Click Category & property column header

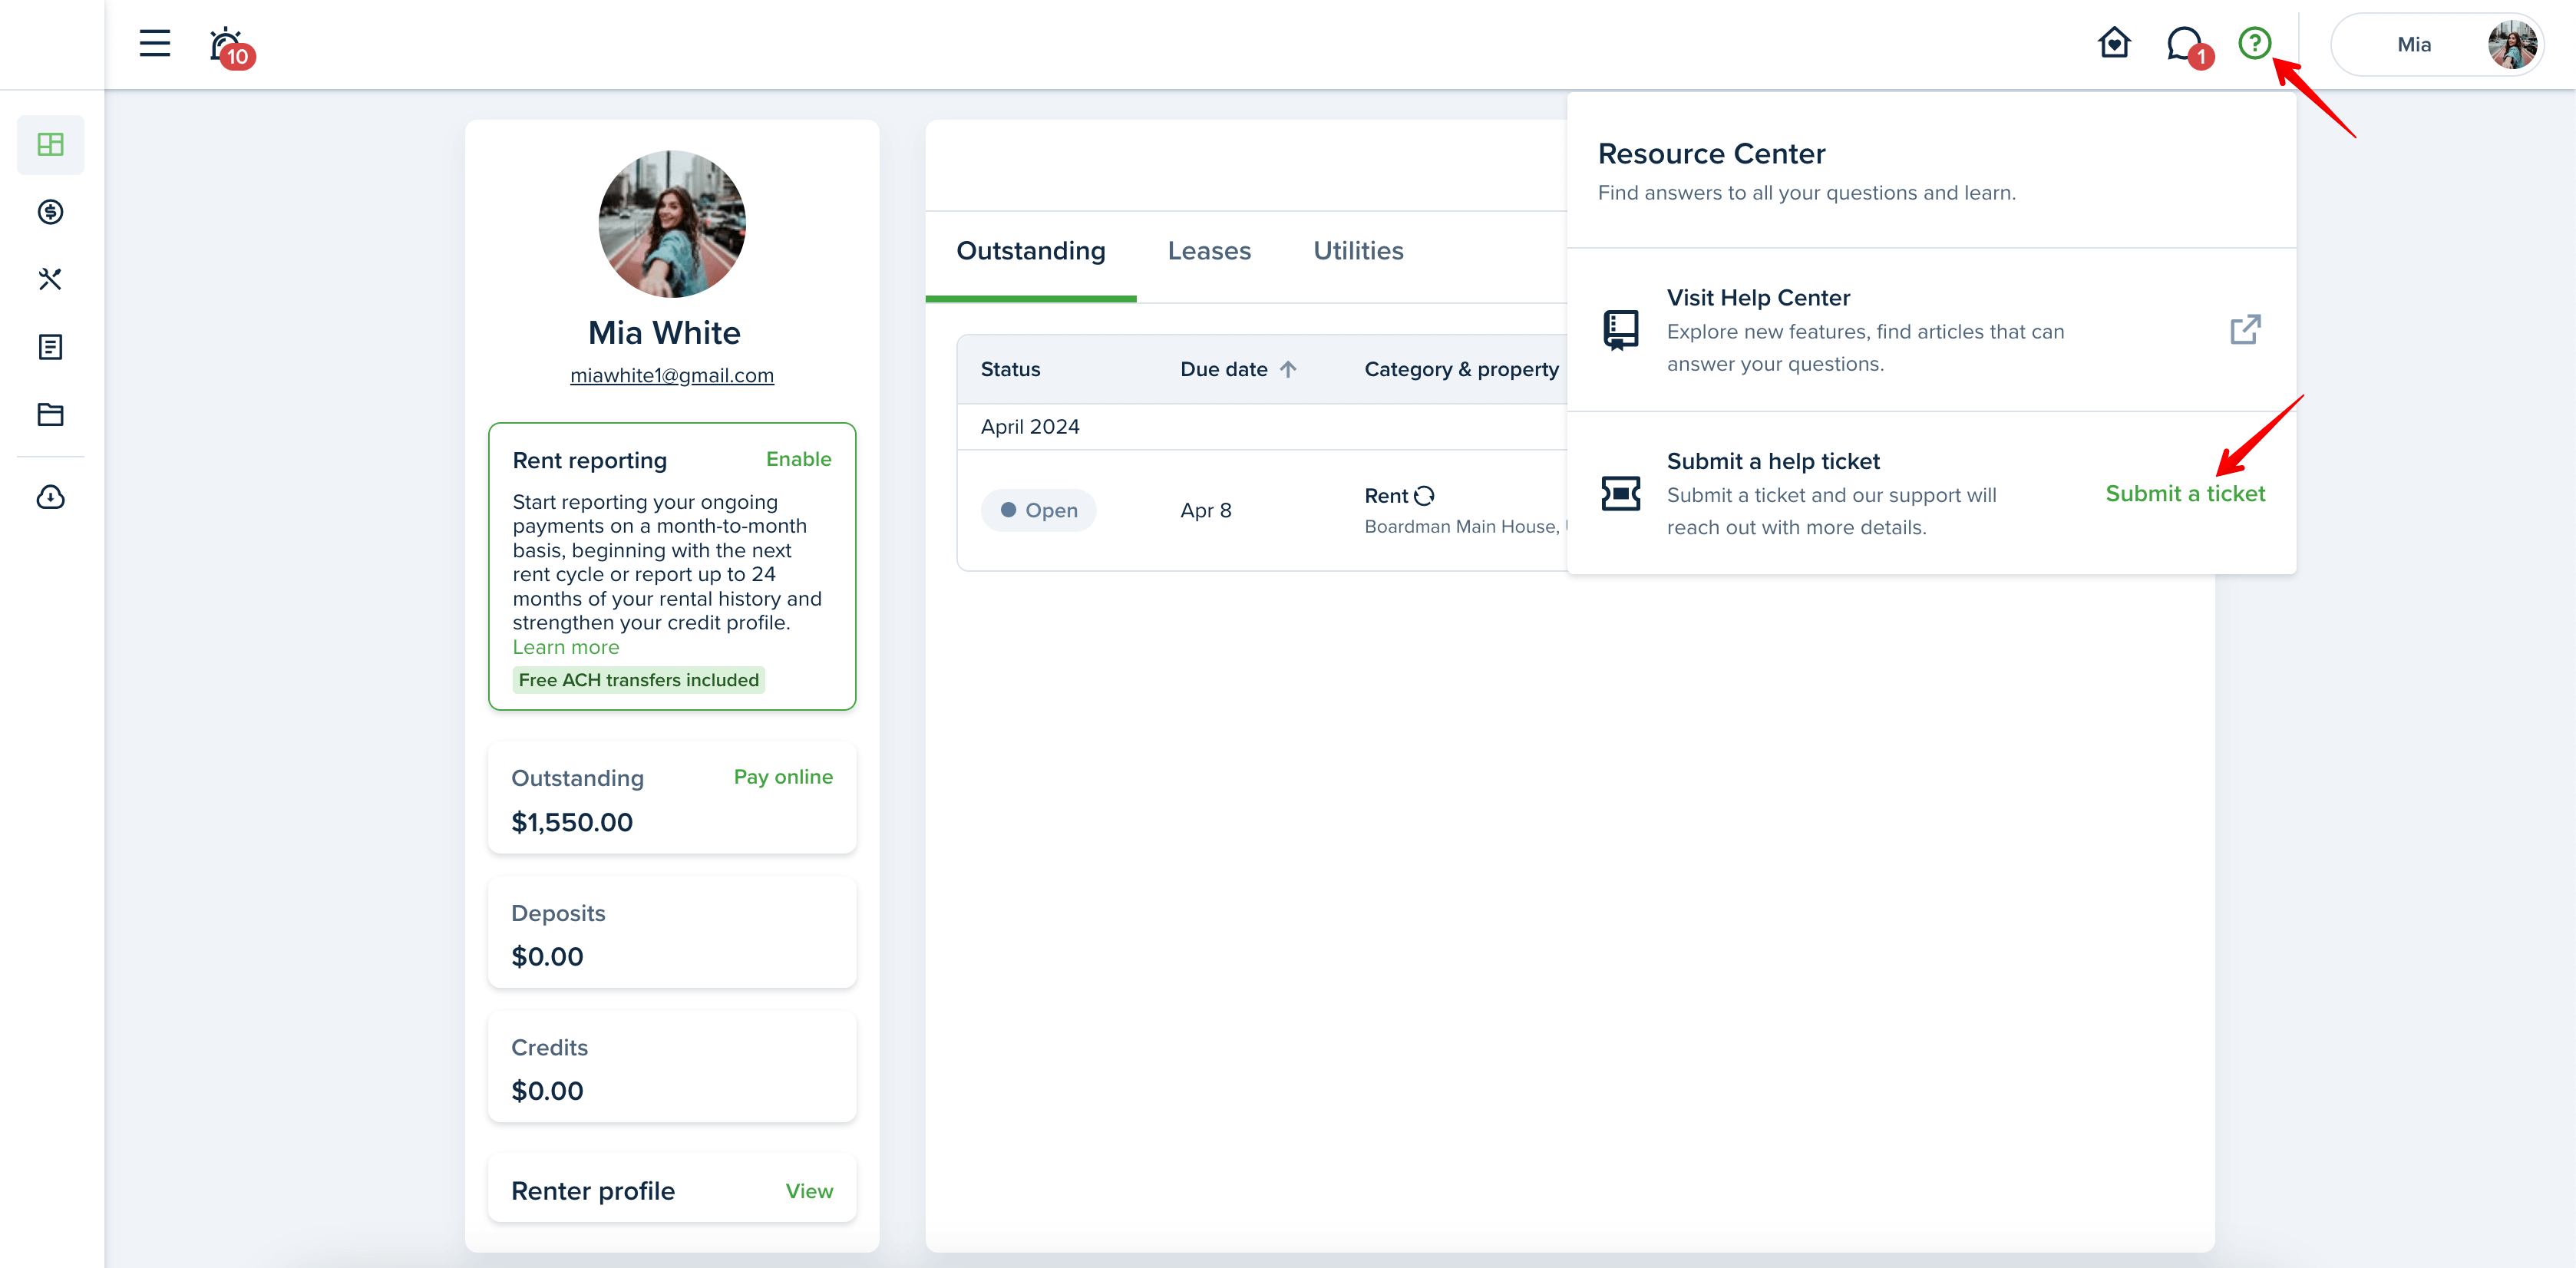1461,369
